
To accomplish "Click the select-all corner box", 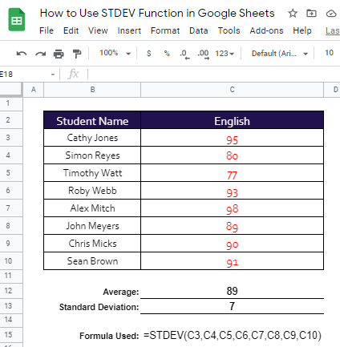I will (11, 89).
